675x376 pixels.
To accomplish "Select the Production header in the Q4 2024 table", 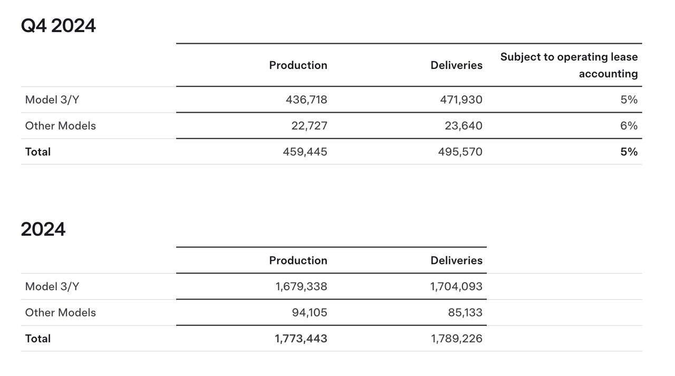I will (x=298, y=65).
